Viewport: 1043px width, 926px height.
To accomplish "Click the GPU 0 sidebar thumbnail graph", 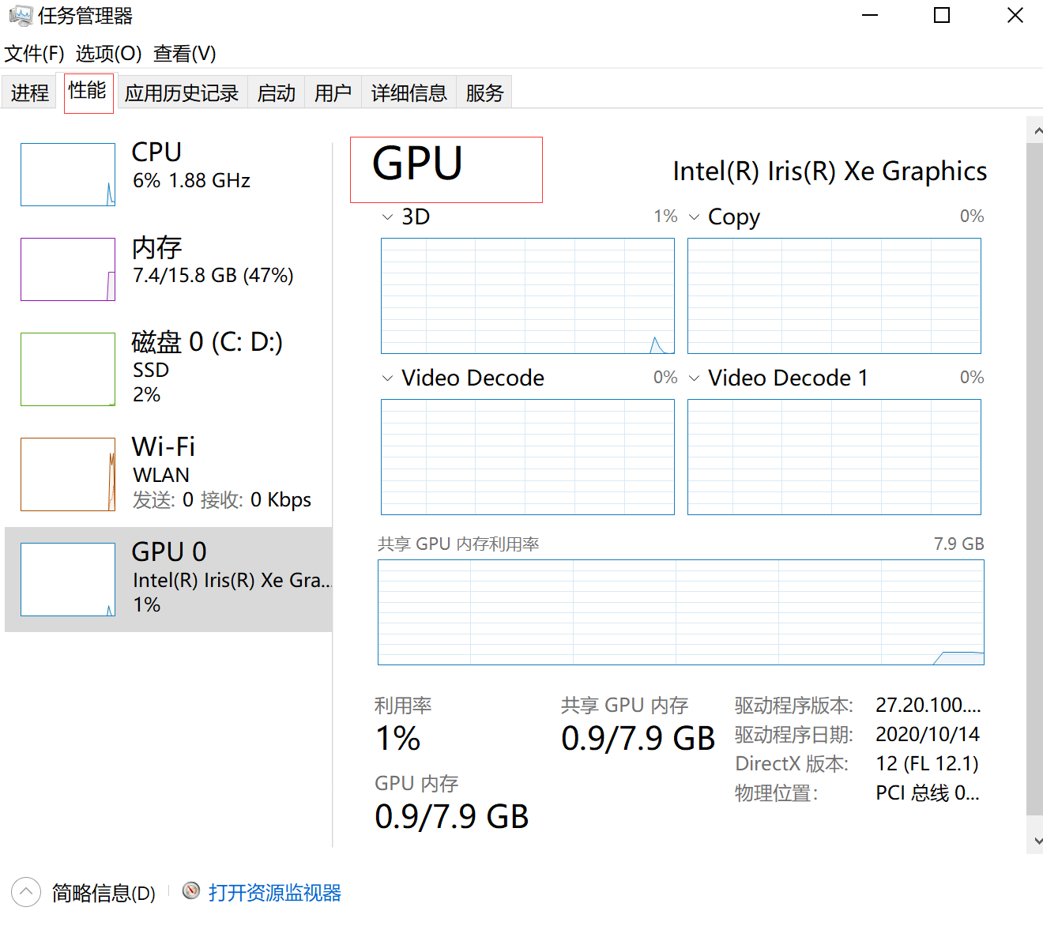I will click(x=67, y=578).
